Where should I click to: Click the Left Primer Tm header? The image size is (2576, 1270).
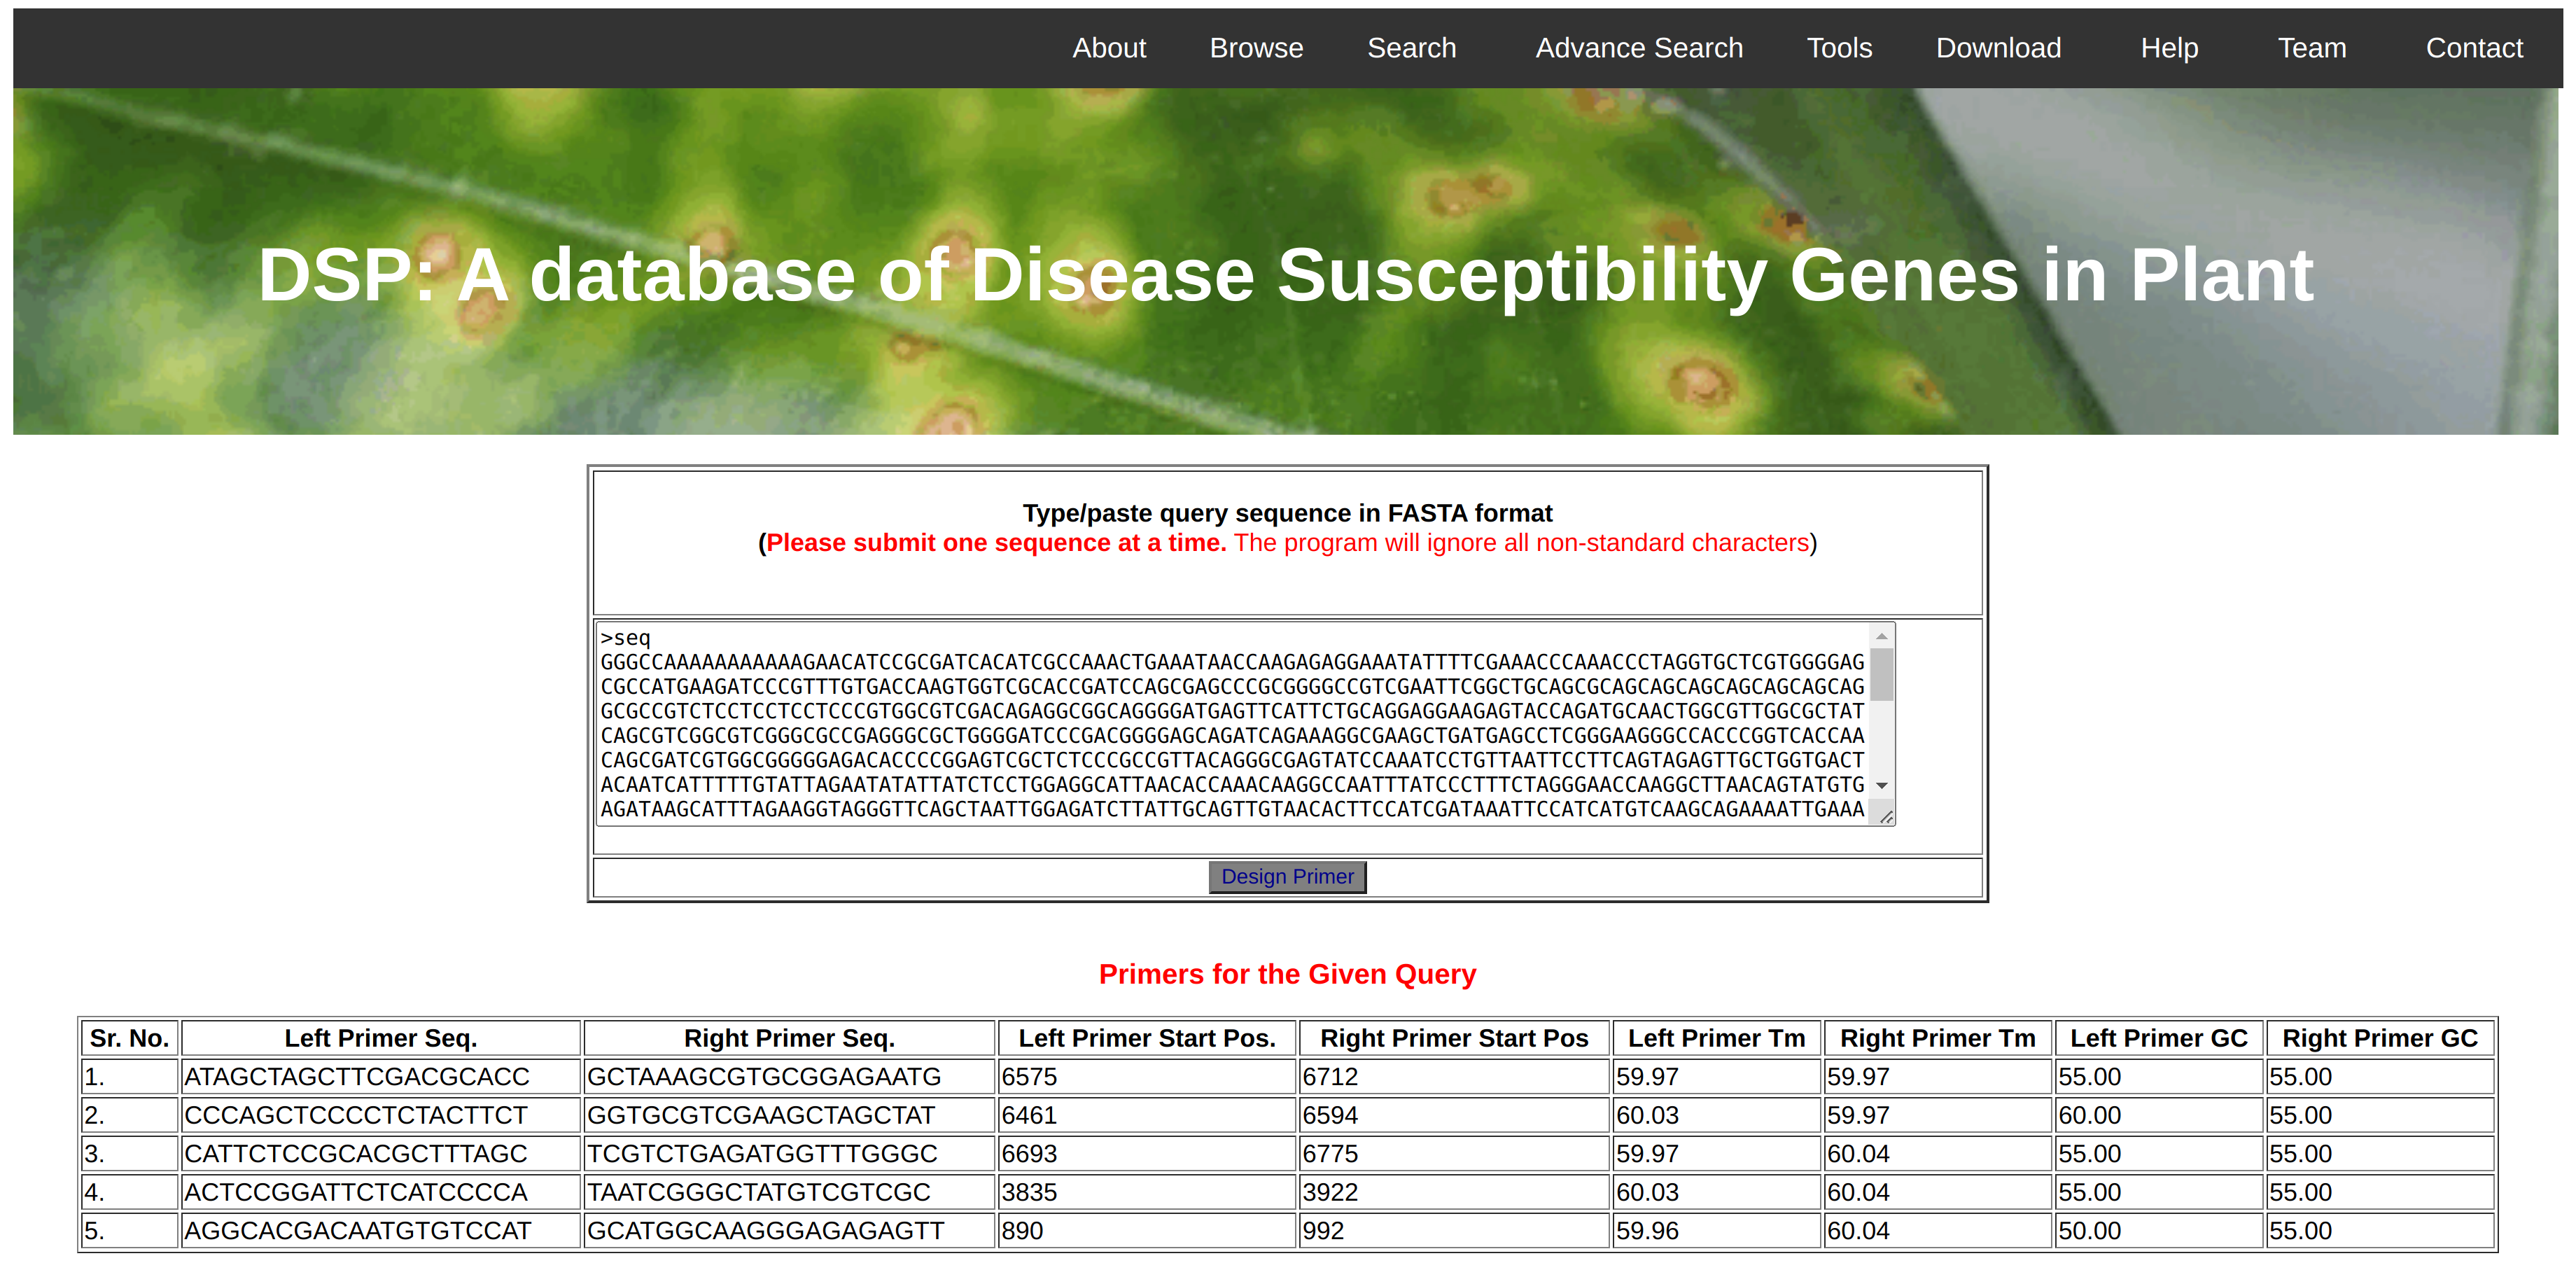[x=1716, y=1038]
